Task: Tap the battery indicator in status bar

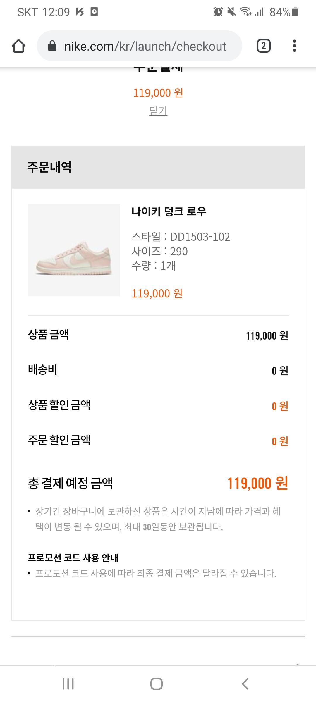Action: pos(295,12)
